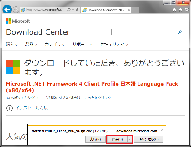Click the 保存(S) button
This screenshot has width=191, height=147.
(x=117, y=139)
